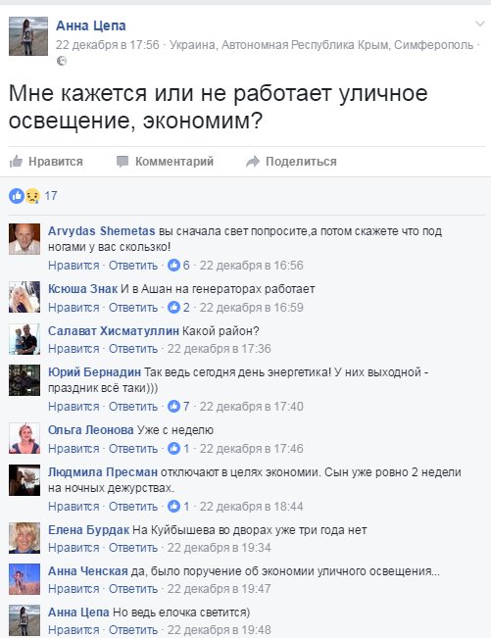Click Ольга Леонова avatar thumbnail

(x=25, y=438)
